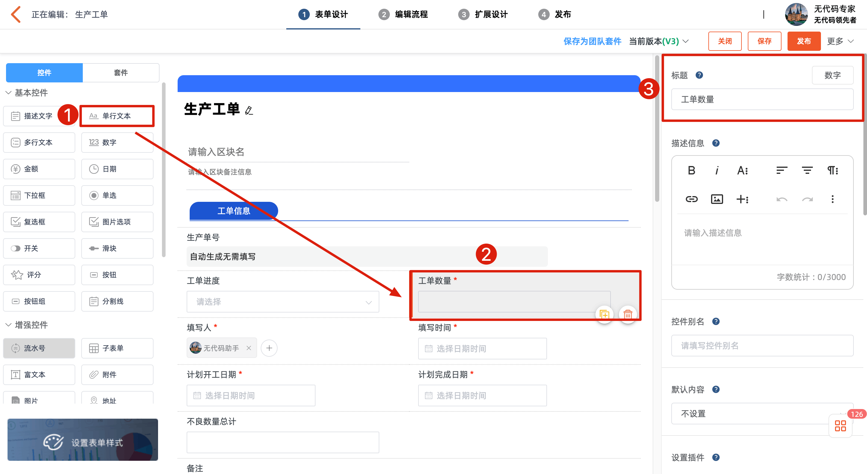Image resolution: width=867 pixels, height=474 pixels.
Task: Delete 工单数量 field with trash icon
Action: pos(627,314)
